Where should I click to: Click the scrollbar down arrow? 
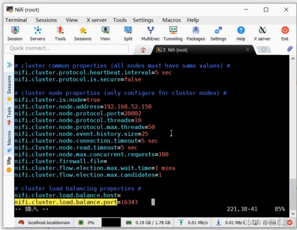pos(293,214)
